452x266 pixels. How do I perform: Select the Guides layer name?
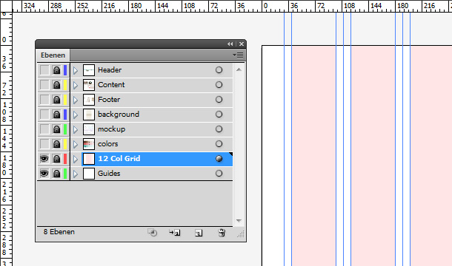[109, 174]
